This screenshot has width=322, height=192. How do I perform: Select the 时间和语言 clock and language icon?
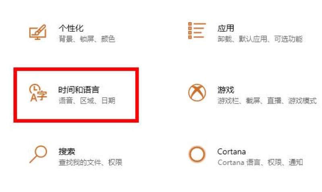38,93
